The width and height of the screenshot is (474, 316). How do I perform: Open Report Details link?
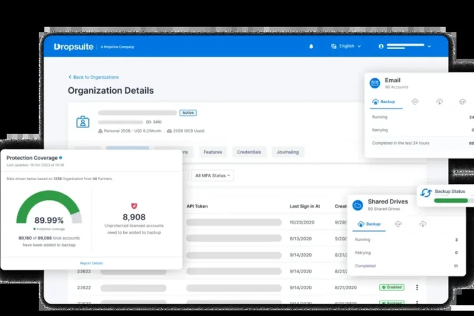(92, 263)
